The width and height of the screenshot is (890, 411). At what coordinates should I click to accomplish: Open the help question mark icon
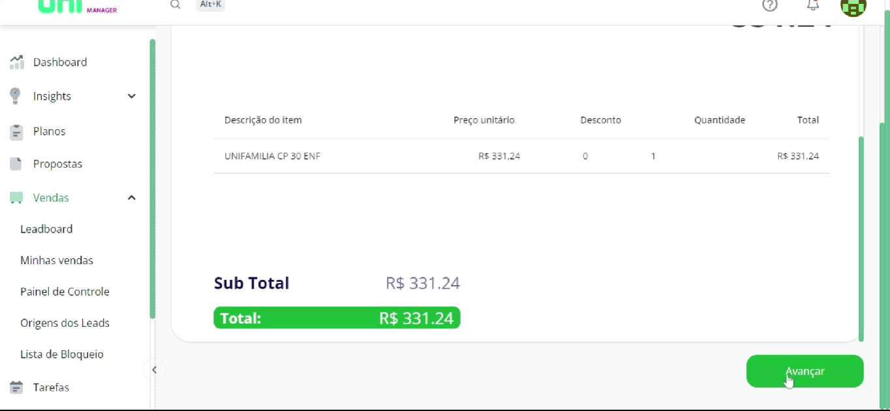770,5
